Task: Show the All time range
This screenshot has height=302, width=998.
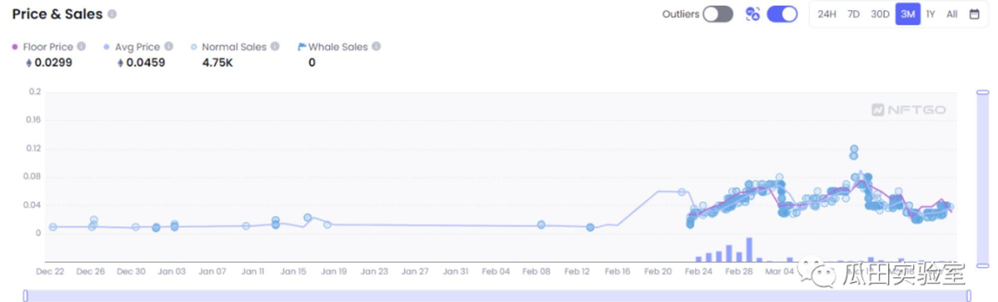Action: (952, 14)
